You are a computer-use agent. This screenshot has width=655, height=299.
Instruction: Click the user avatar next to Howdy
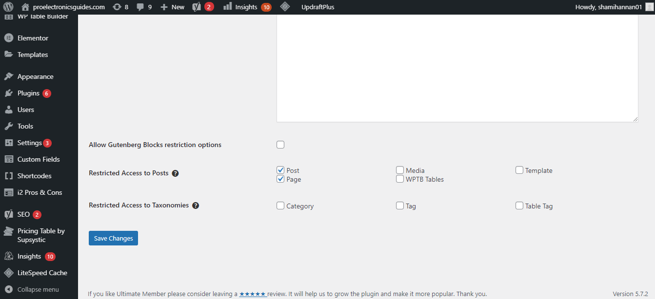[649, 7]
